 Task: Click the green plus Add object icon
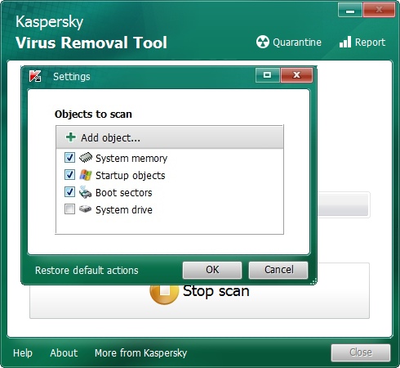click(71, 137)
